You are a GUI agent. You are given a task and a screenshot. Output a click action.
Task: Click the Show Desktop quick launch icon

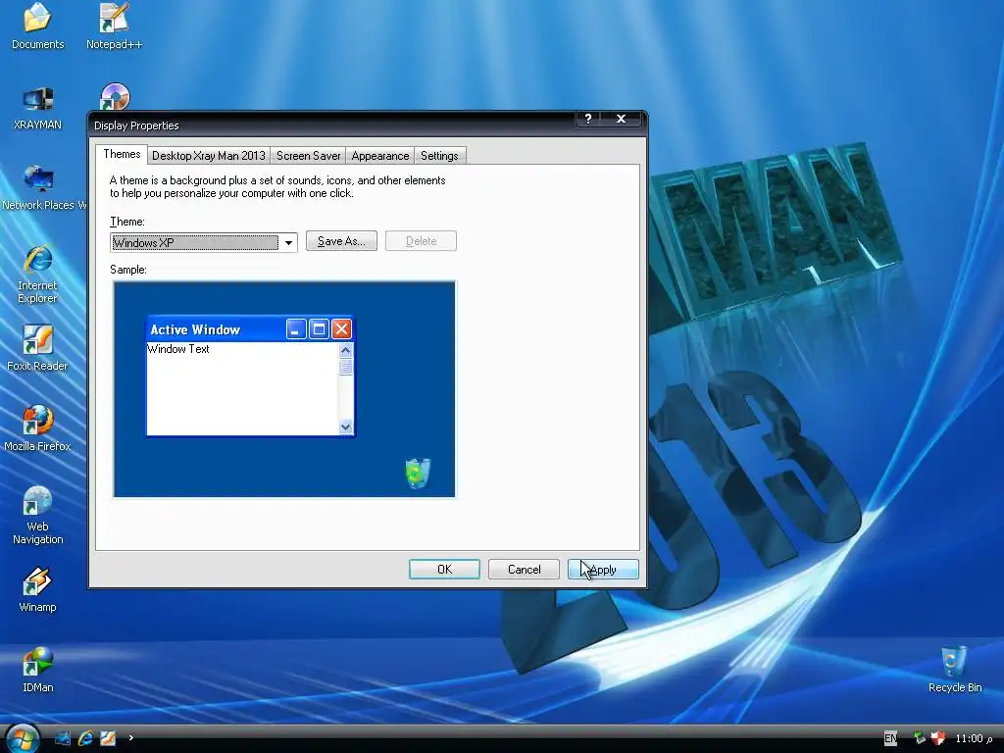63,738
